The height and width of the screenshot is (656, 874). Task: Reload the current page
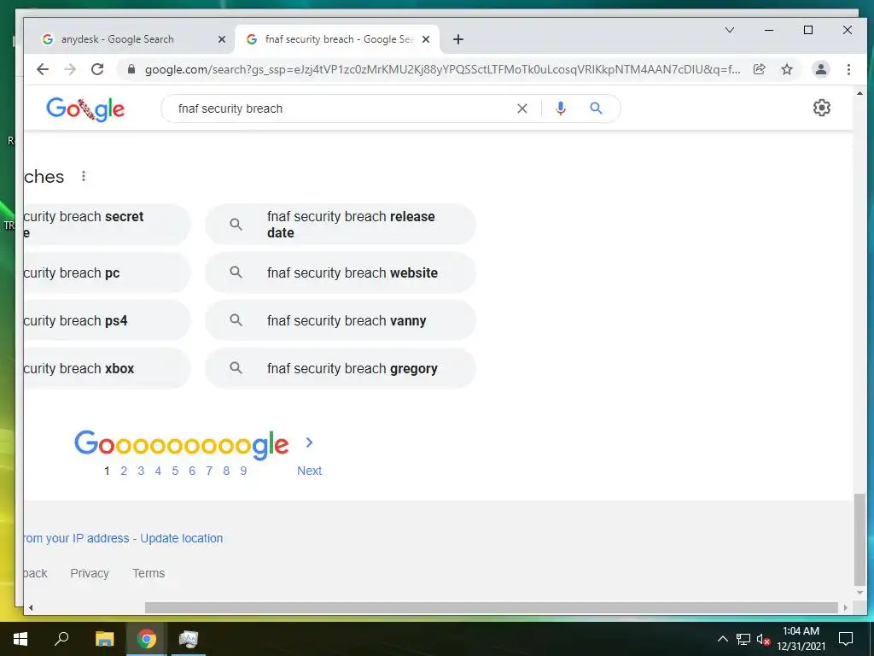click(x=97, y=69)
